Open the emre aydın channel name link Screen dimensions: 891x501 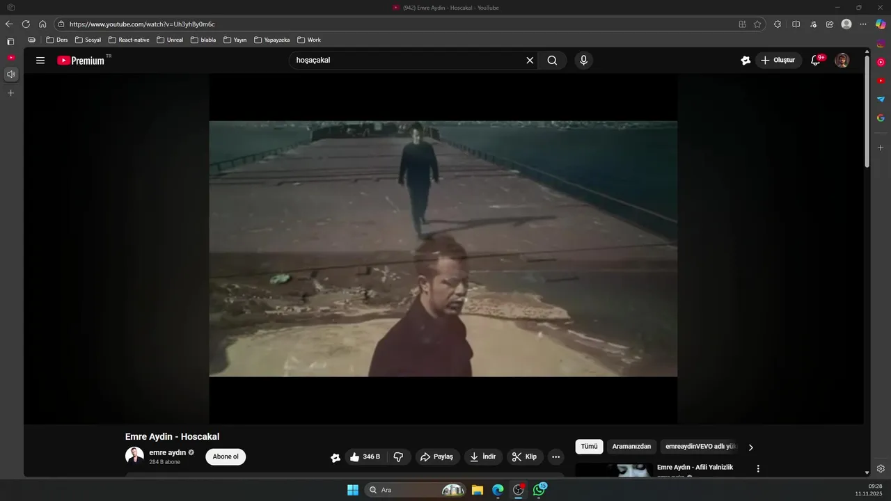pos(168,452)
